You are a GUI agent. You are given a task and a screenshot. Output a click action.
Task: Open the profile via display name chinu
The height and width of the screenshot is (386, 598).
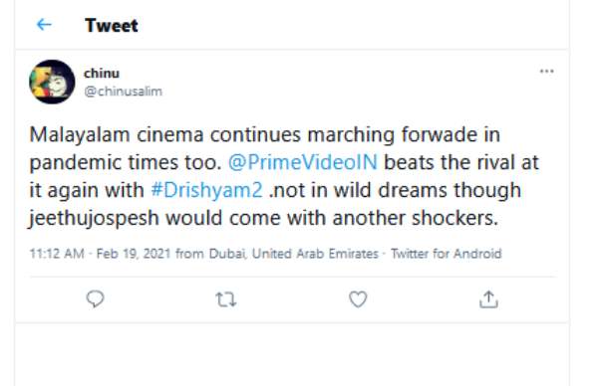102,73
